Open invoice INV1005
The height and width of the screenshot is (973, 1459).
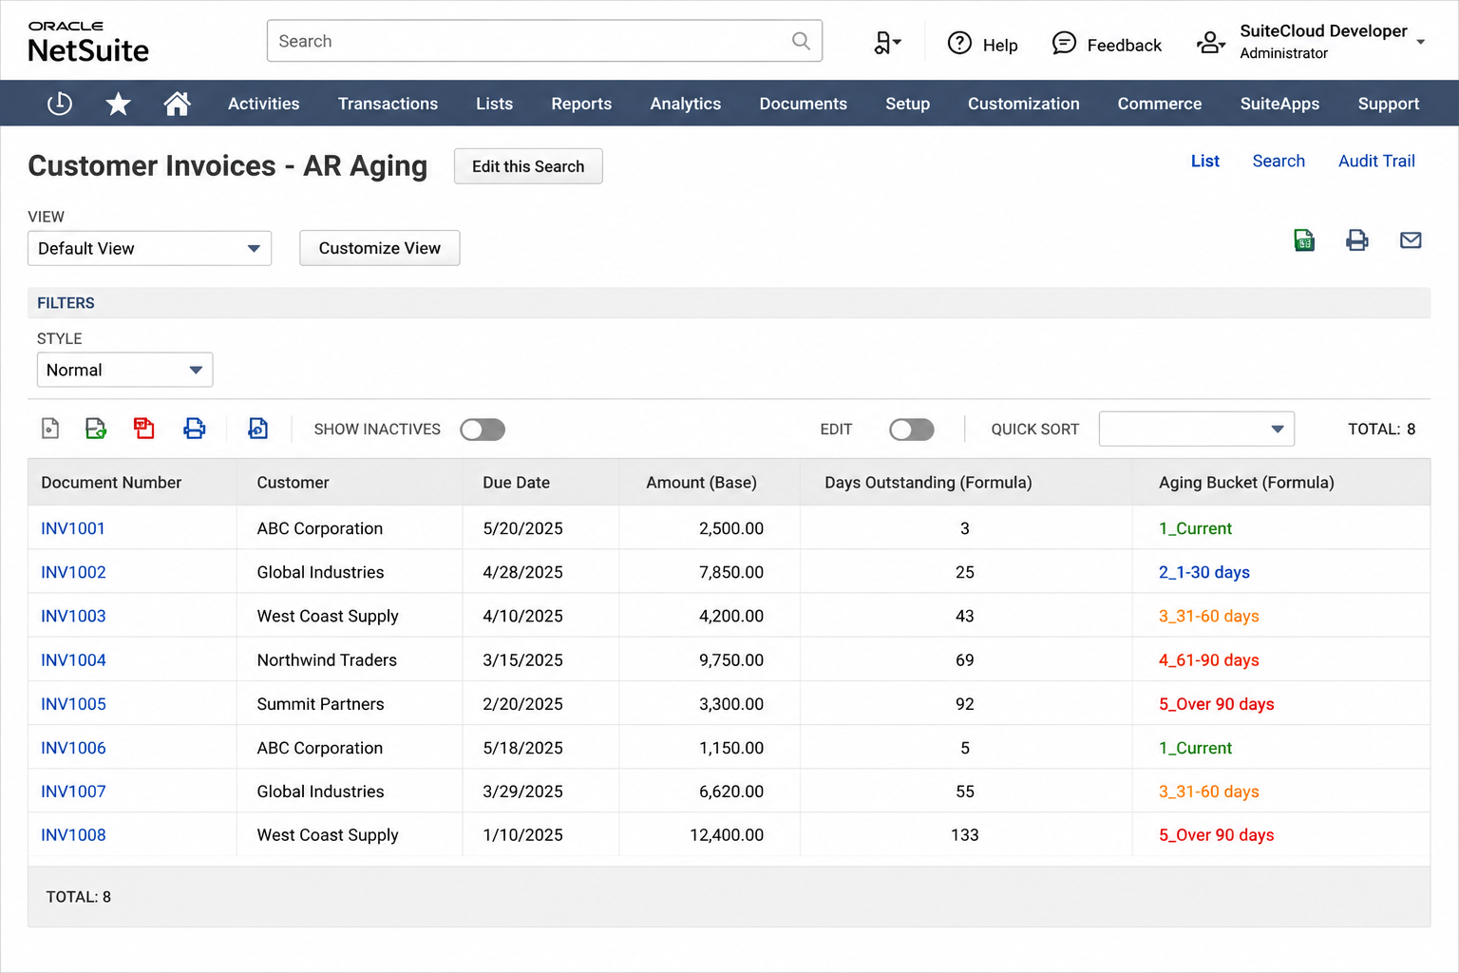tap(73, 704)
